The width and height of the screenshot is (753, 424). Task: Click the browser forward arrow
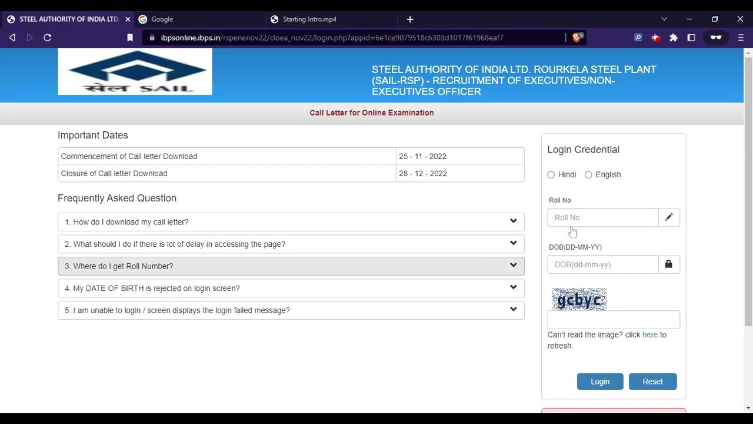pyautogui.click(x=29, y=38)
